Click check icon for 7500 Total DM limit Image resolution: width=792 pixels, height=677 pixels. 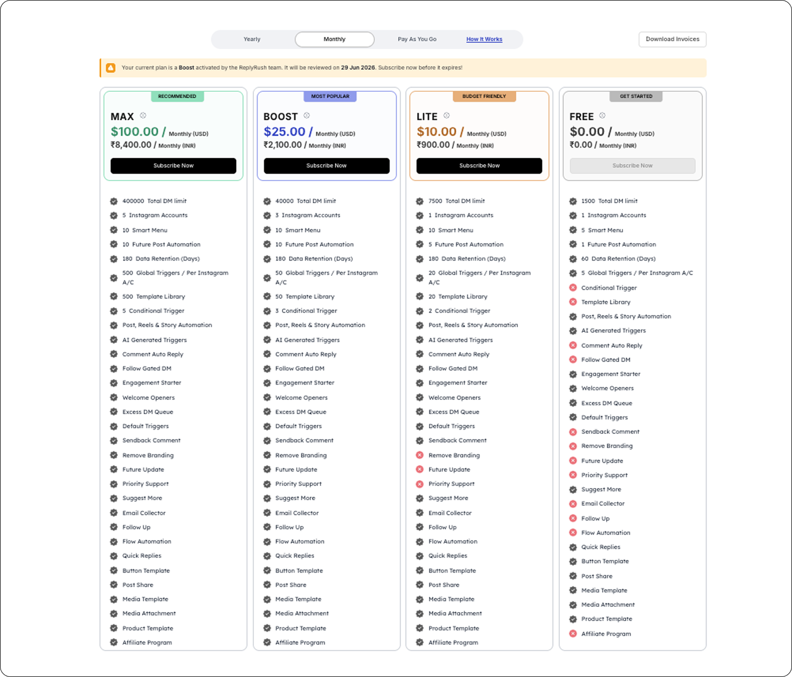coord(420,201)
